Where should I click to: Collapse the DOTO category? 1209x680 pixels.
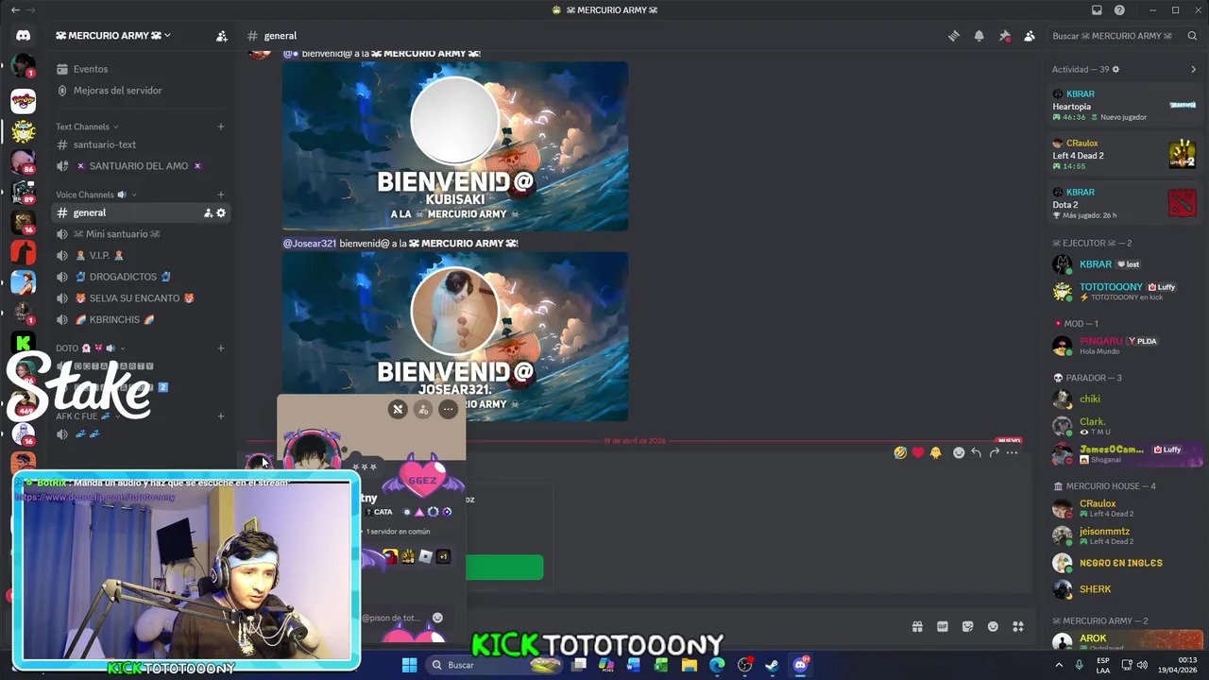(x=91, y=348)
